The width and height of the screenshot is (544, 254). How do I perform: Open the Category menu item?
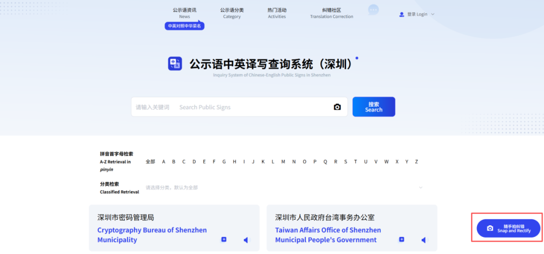(x=232, y=13)
